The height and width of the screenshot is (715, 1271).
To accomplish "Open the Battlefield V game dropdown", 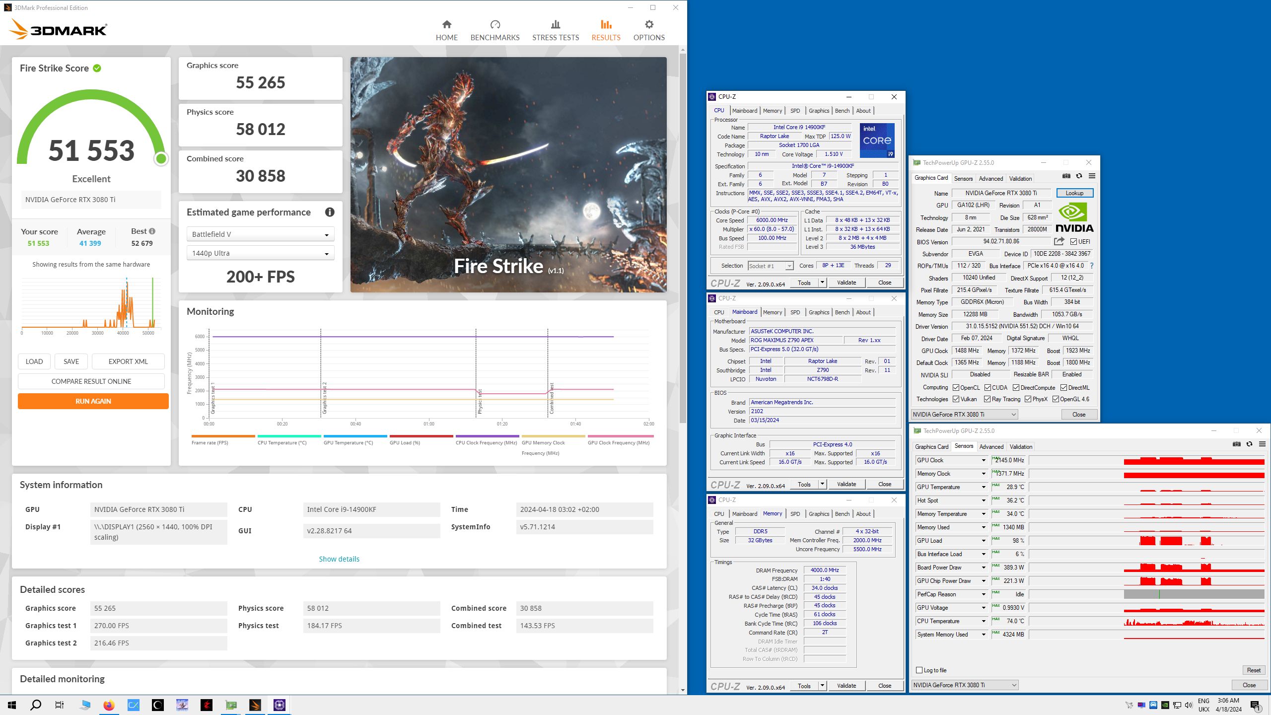I will (260, 234).
